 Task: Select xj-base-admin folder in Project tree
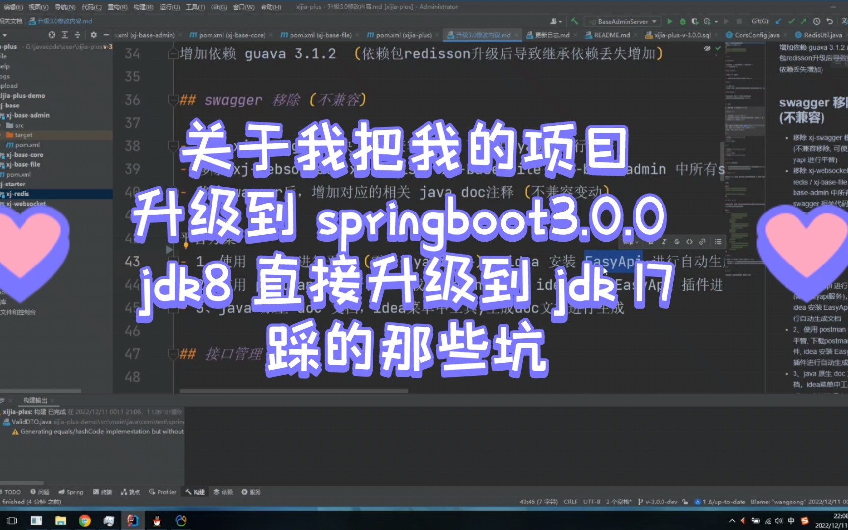(28, 115)
